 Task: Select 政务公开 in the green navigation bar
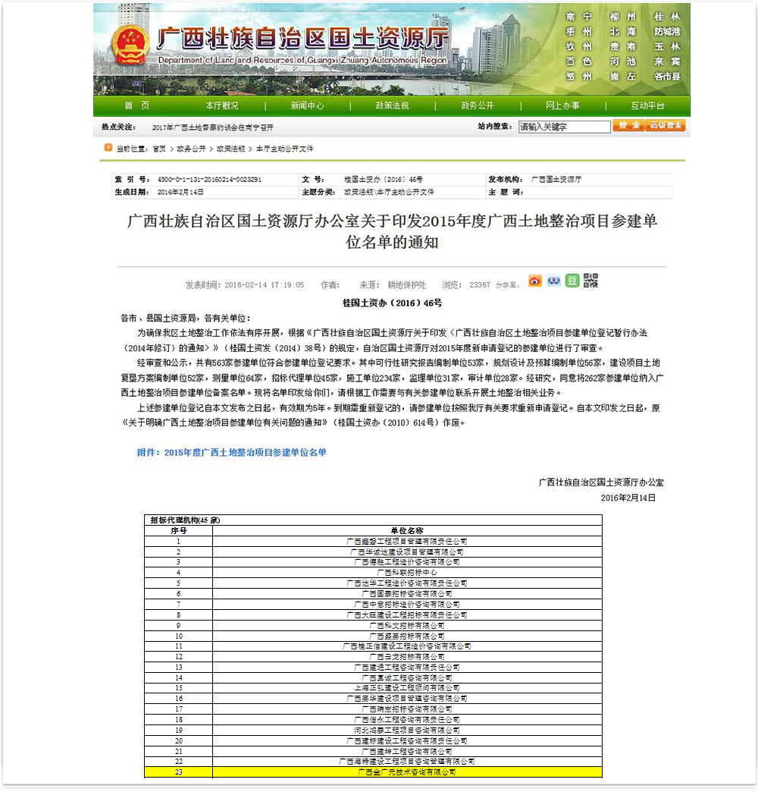[x=478, y=105]
